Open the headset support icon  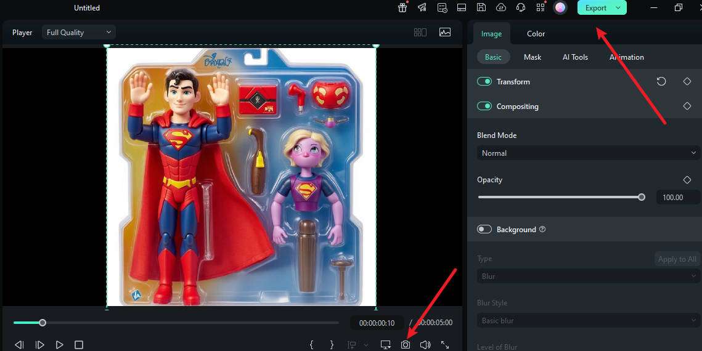(521, 7)
